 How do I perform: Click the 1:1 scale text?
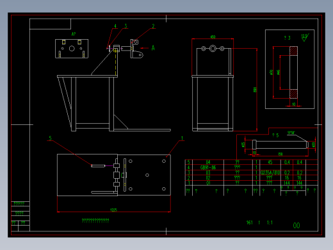click(x=270, y=222)
